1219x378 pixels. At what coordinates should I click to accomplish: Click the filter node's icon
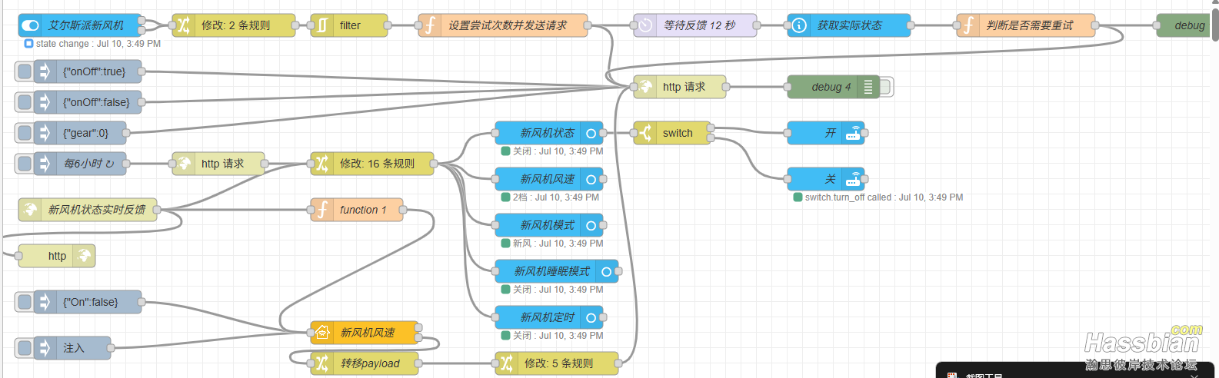pos(321,25)
